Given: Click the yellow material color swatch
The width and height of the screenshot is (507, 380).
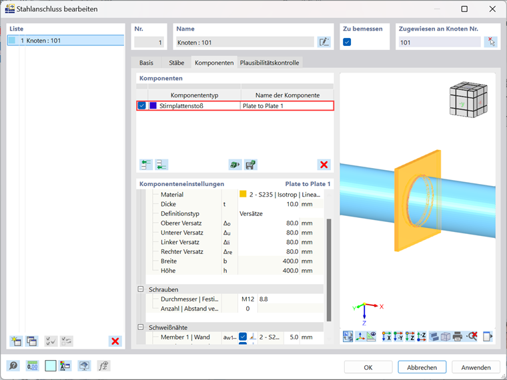Looking at the screenshot, I should click(x=243, y=194).
